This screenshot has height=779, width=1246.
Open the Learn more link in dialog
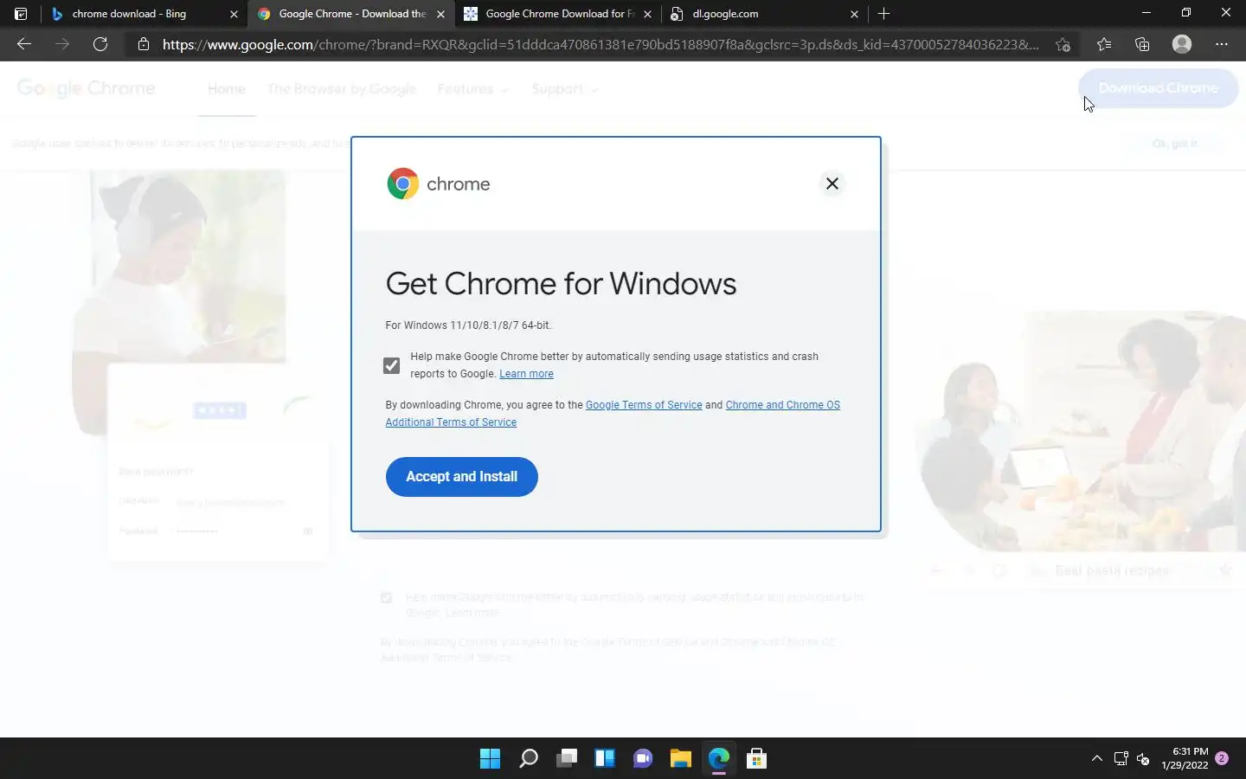[526, 374]
